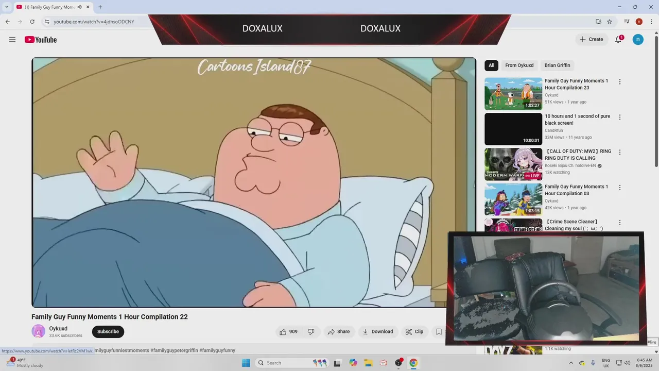Open Chrome profile avatar

pyautogui.click(x=639, y=22)
